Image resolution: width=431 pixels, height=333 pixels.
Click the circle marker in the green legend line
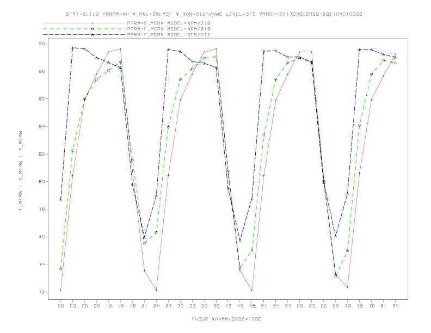pos(93,29)
